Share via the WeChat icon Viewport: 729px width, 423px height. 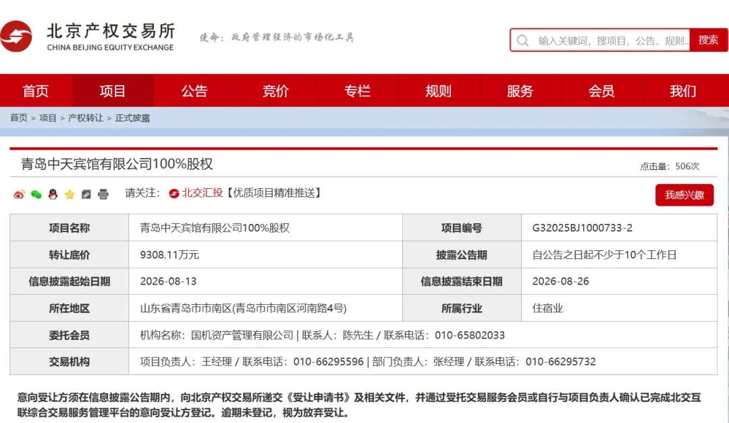click(36, 194)
